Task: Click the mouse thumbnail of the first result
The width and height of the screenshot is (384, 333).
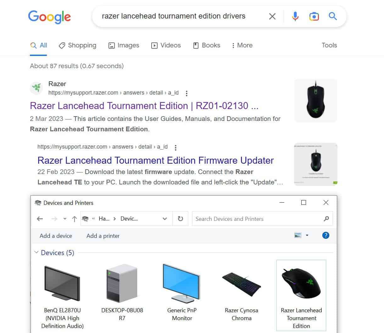Action: pos(316,101)
